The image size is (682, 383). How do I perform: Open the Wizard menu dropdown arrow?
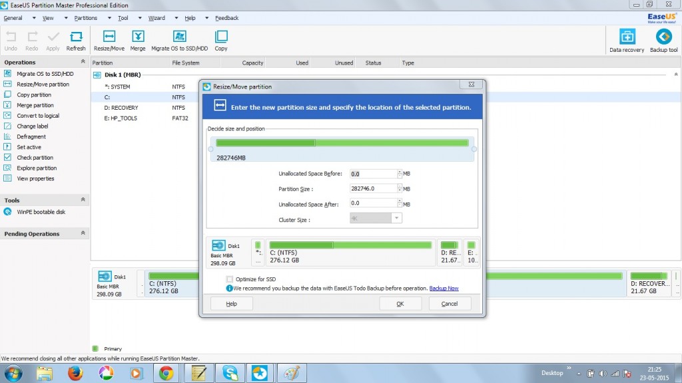coord(176,18)
